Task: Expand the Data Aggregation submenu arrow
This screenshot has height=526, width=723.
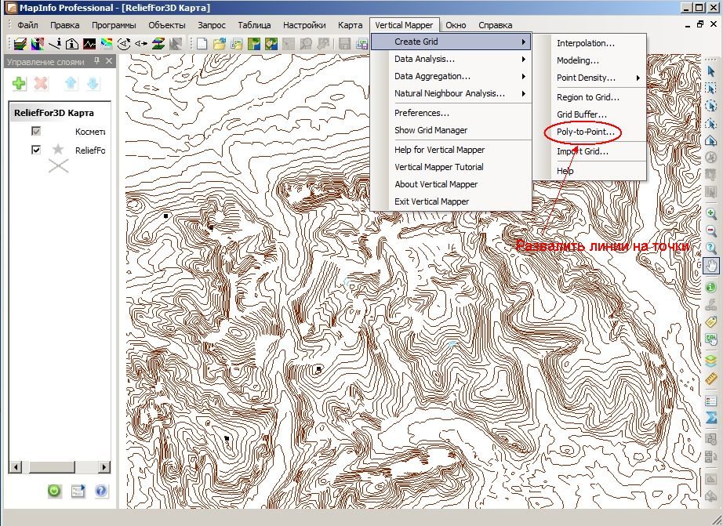Action: coord(524,77)
